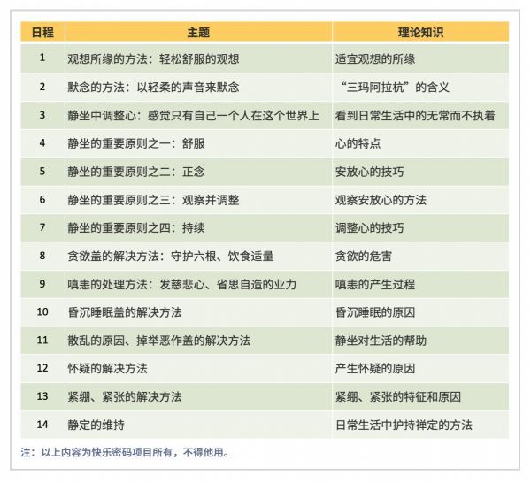The image size is (531, 483).
Task: Click '怀疑的解决方法' cell
Action: (198, 368)
